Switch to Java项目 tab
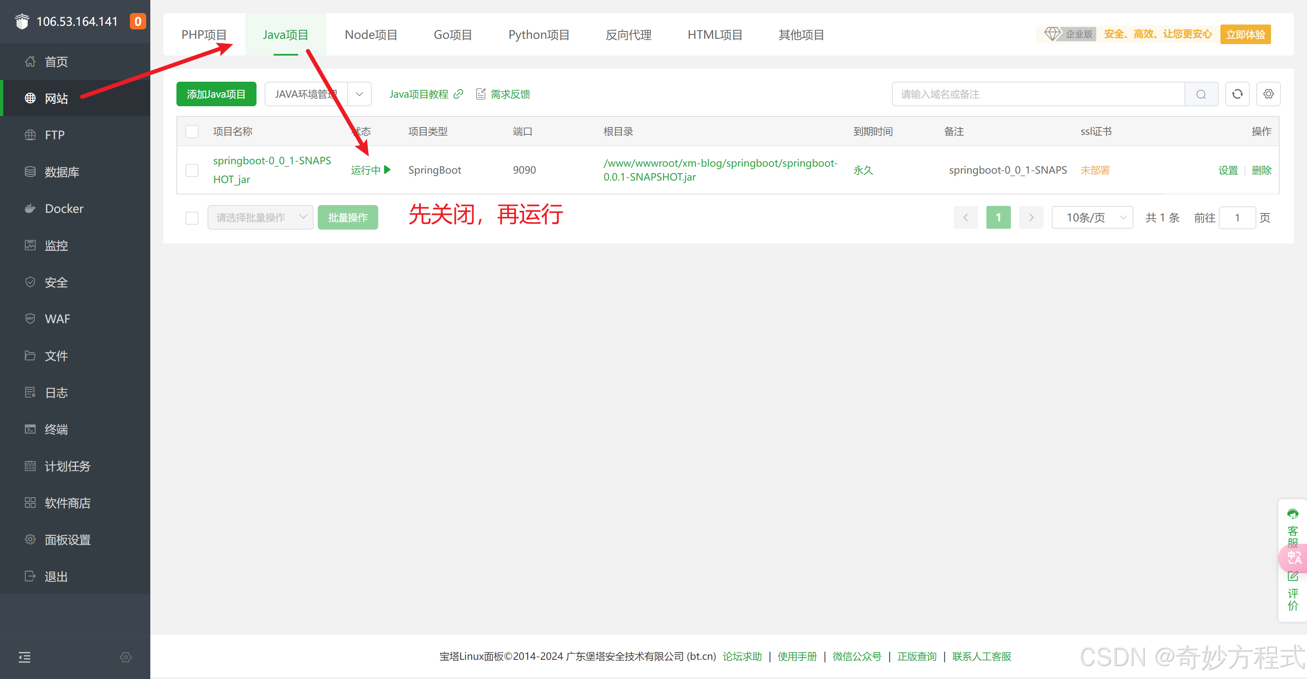This screenshot has width=1307, height=679. [x=285, y=34]
